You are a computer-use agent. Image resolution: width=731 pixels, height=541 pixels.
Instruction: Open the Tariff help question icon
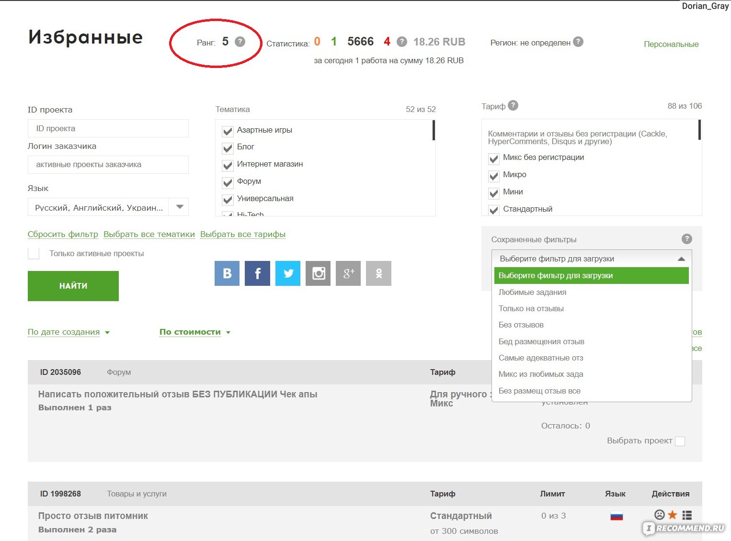pyautogui.click(x=513, y=105)
